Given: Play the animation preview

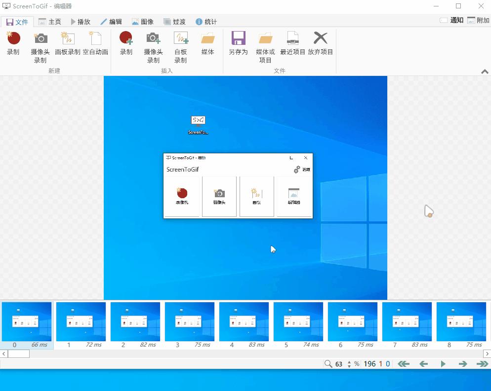Looking at the screenshot, I should coord(442,364).
